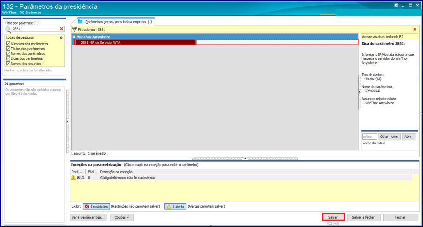Click the window option icon beside minimize
Image resolution: width=423 pixels, height=227 pixels.
tap(396, 6)
